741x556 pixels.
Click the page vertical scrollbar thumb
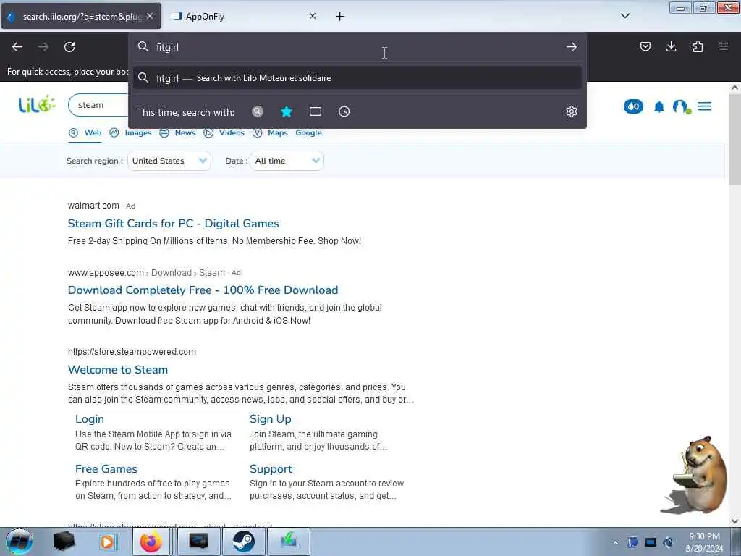[x=734, y=140]
